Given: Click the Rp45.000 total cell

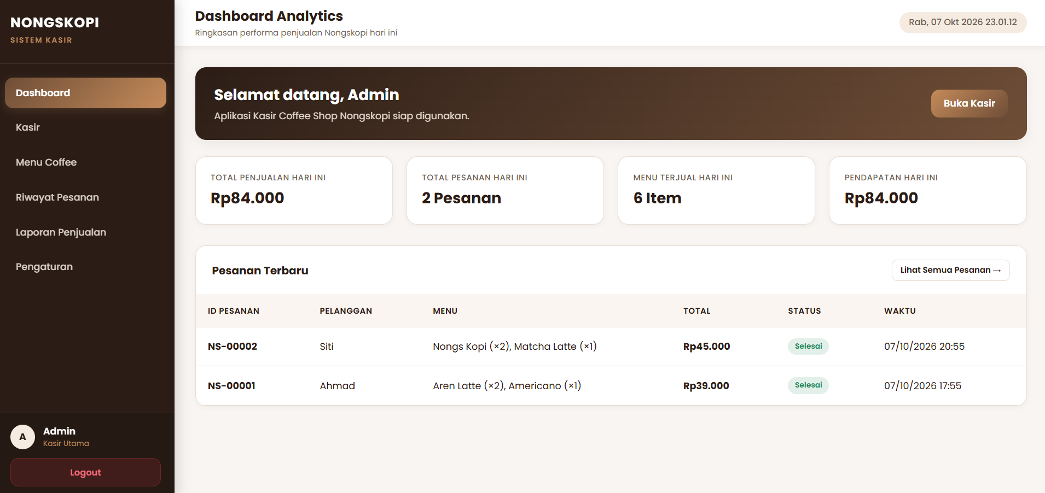Looking at the screenshot, I should [x=707, y=347].
